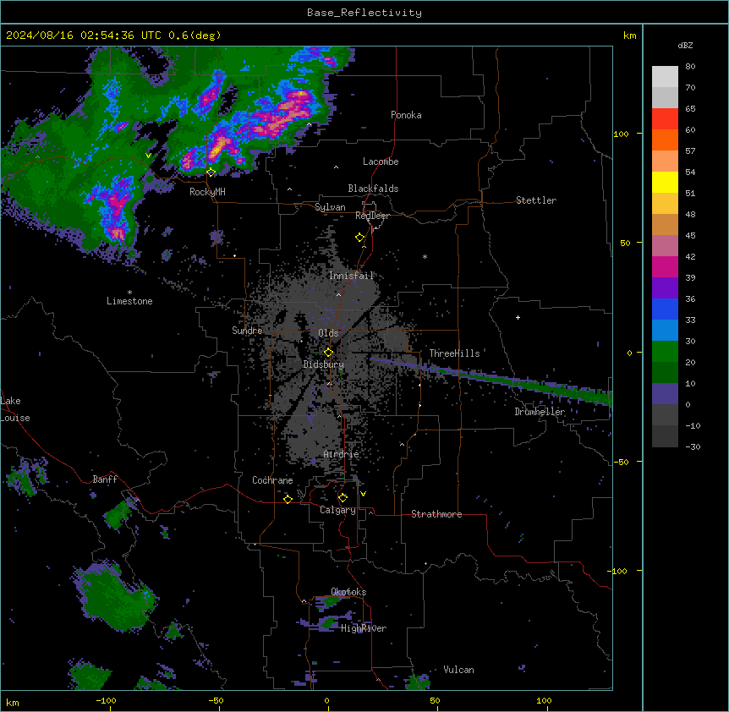The height and width of the screenshot is (712, 729).
Task: Click the Innisfail city label
Action: click(352, 276)
